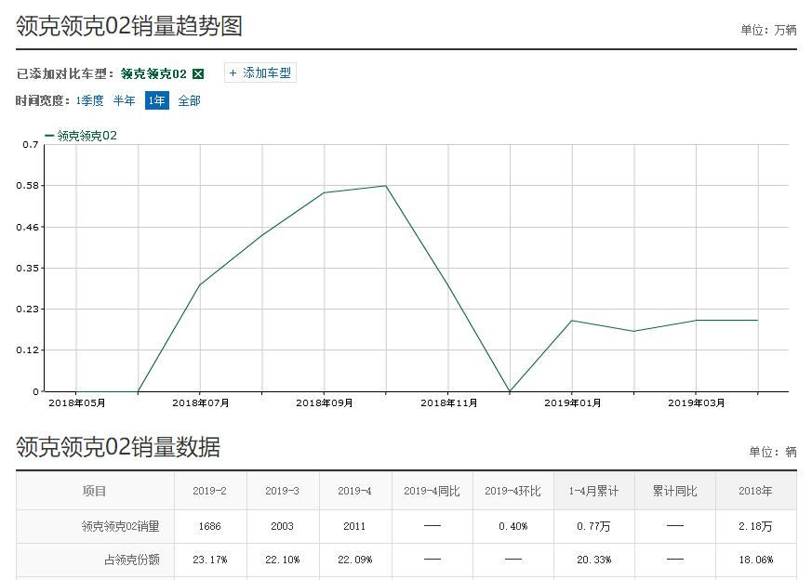The image size is (812, 580).
Task: Click the green legend line marker
Action: pos(49,134)
